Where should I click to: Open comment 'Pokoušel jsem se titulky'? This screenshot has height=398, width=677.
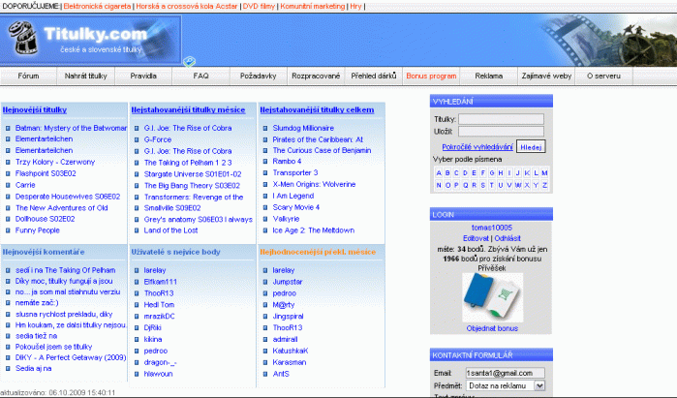53,347
